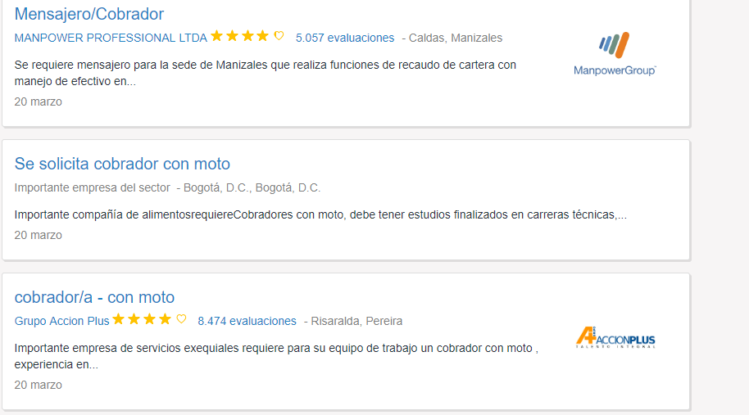Viewport: 749px width, 415px height.
Task: Click the Risaralda, Pereira location text
Action: [356, 321]
